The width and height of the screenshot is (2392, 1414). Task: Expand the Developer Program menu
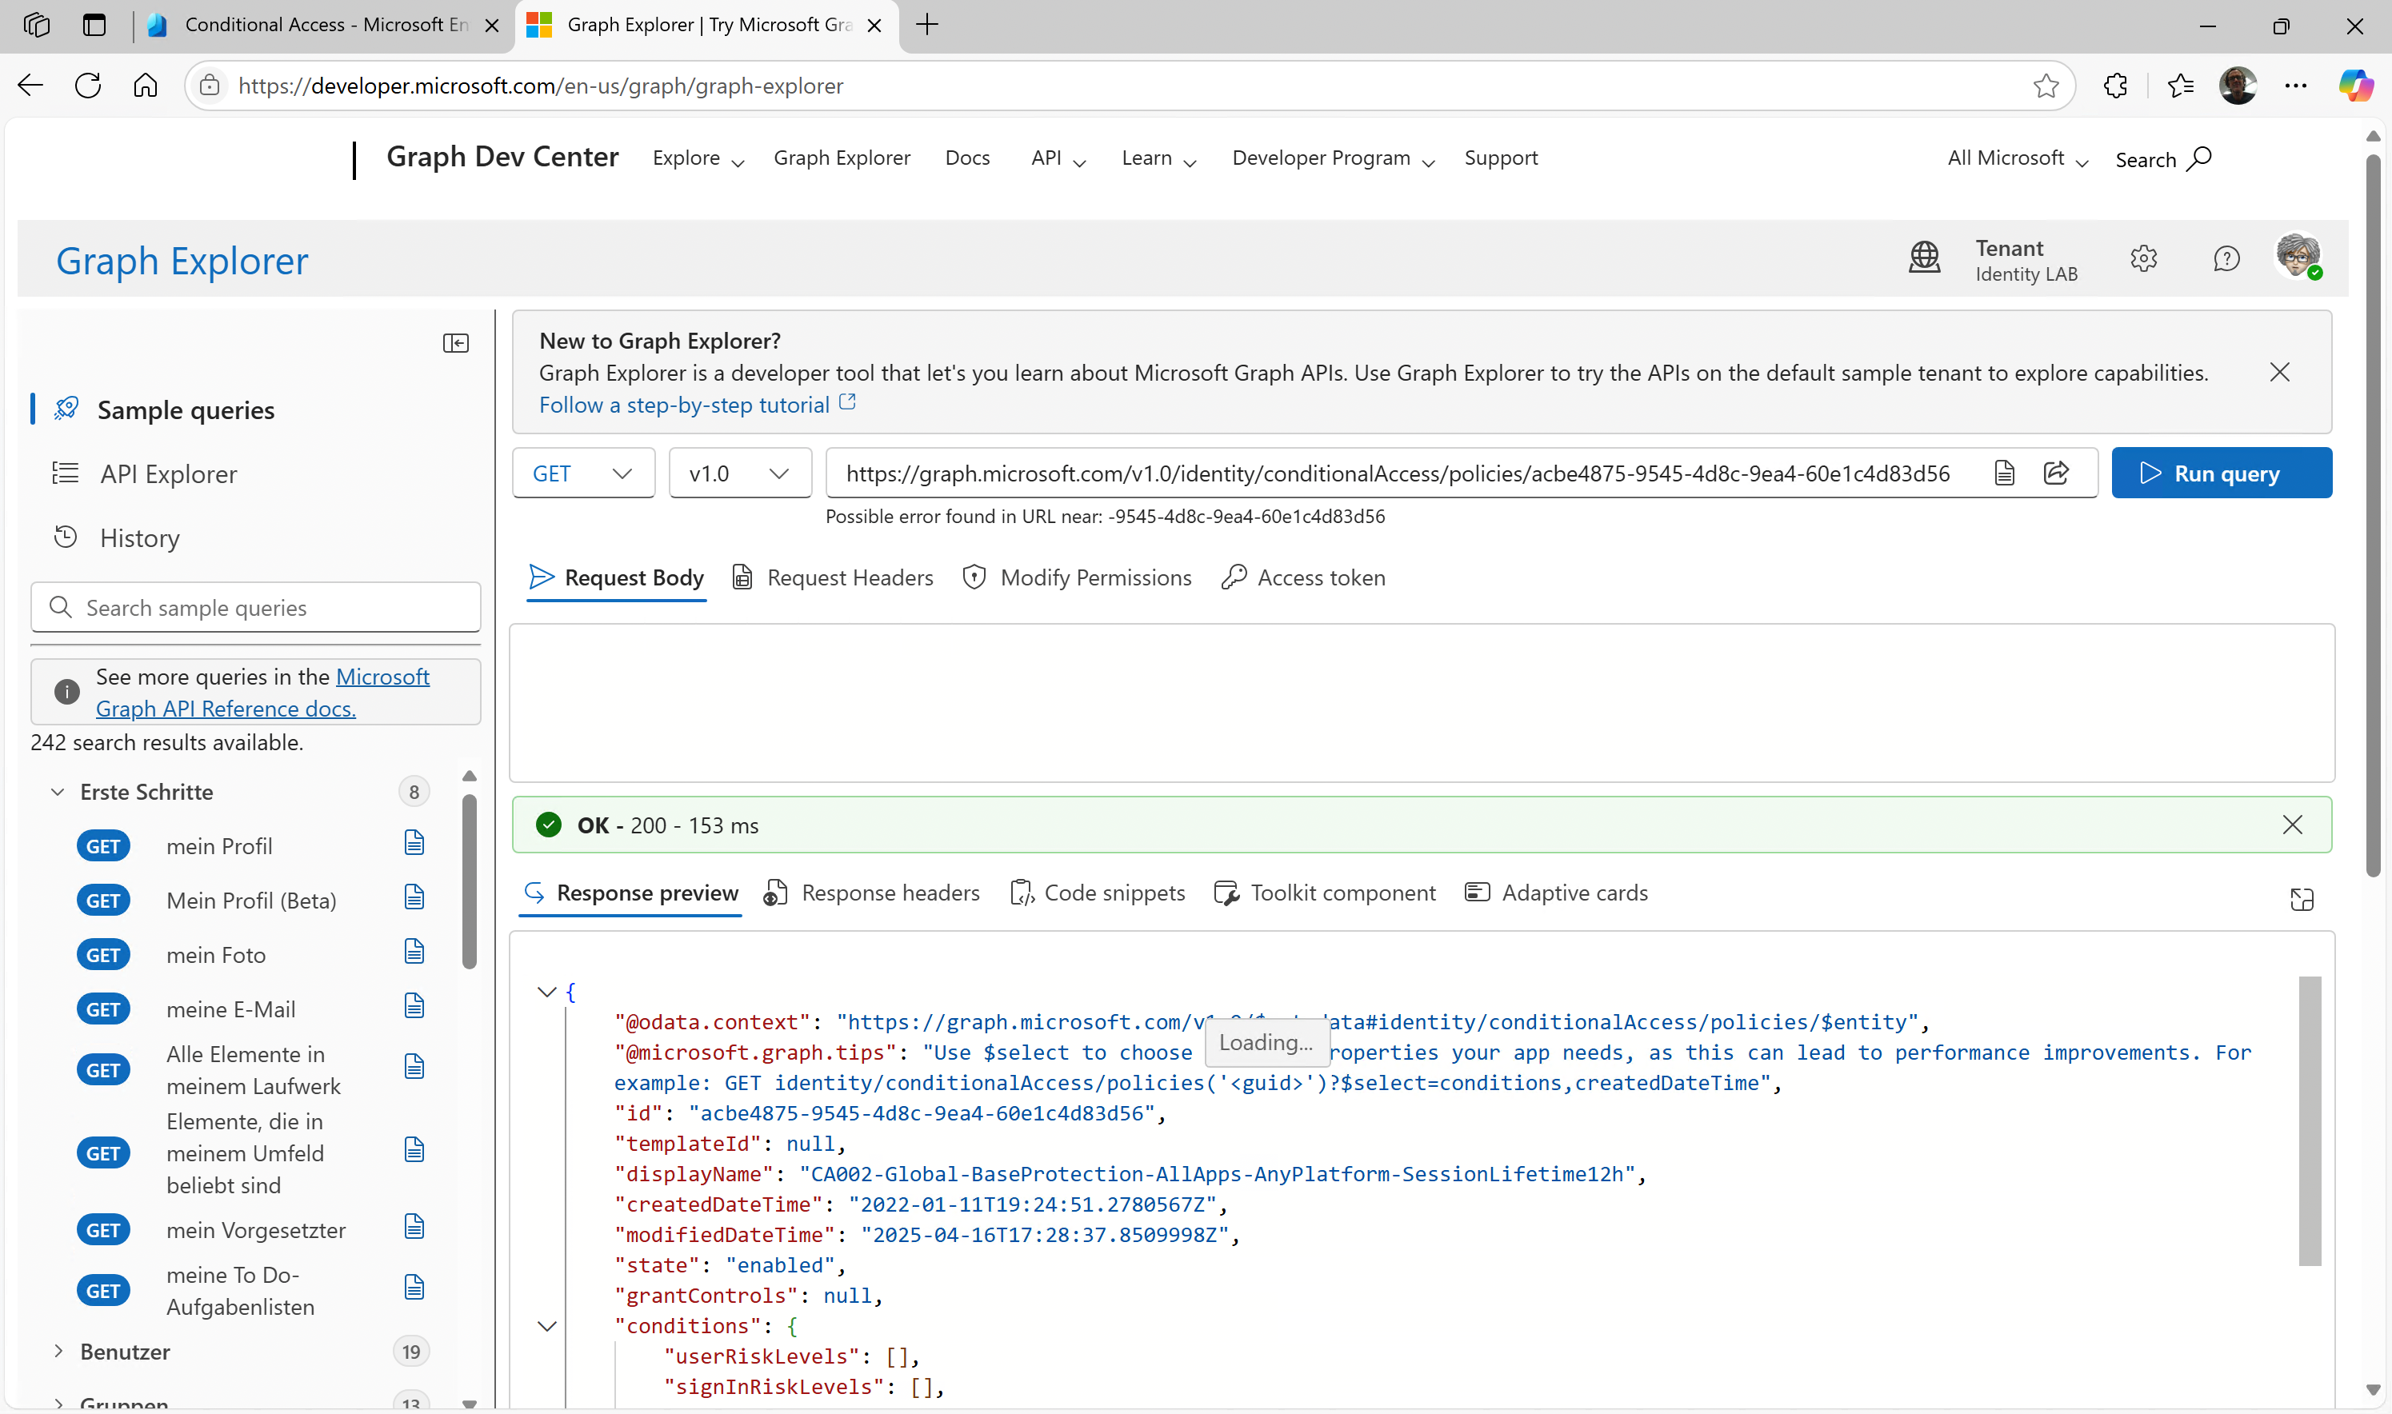1334,159
